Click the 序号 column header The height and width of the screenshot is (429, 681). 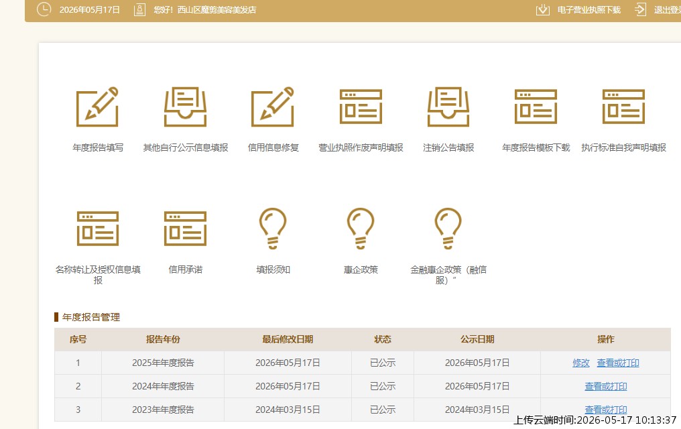pos(78,340)
